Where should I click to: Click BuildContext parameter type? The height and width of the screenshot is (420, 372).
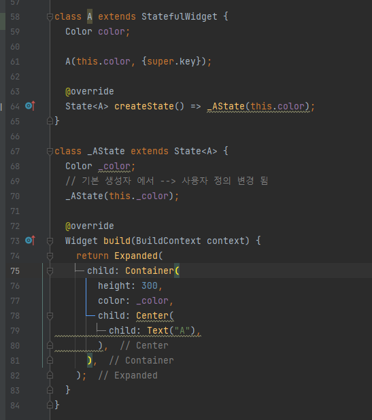coord(168,241)
